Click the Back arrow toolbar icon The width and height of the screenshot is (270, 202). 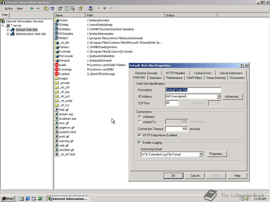click(x=32, y=8)
